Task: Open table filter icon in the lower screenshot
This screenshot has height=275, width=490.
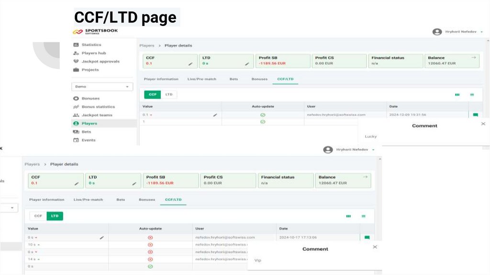Action: 364,216
